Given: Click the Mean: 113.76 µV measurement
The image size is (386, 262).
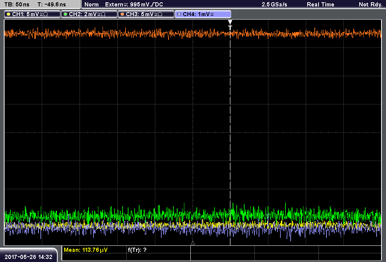Looking at the screenshot, I should (86, 250).
